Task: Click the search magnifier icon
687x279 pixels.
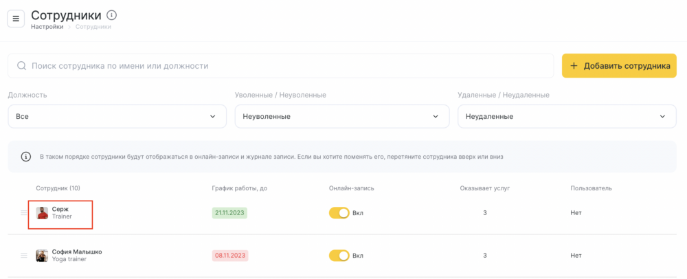Action: click(21, 66)
